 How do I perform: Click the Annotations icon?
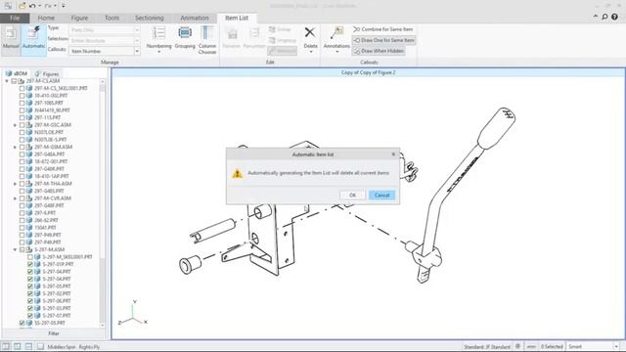pyautogui.click(x=336, y=32)
